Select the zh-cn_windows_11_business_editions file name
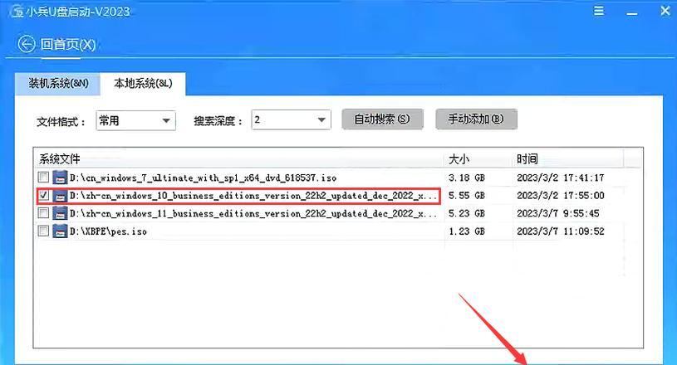This screenshot has width=677, height=365. (x=253, y=214)
